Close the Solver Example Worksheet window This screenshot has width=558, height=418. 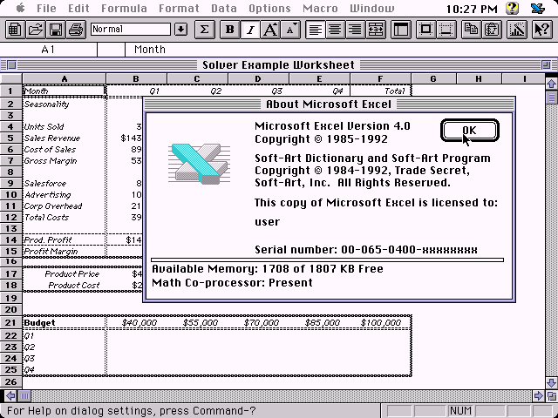pyautogui.click(x=11, y=65)
